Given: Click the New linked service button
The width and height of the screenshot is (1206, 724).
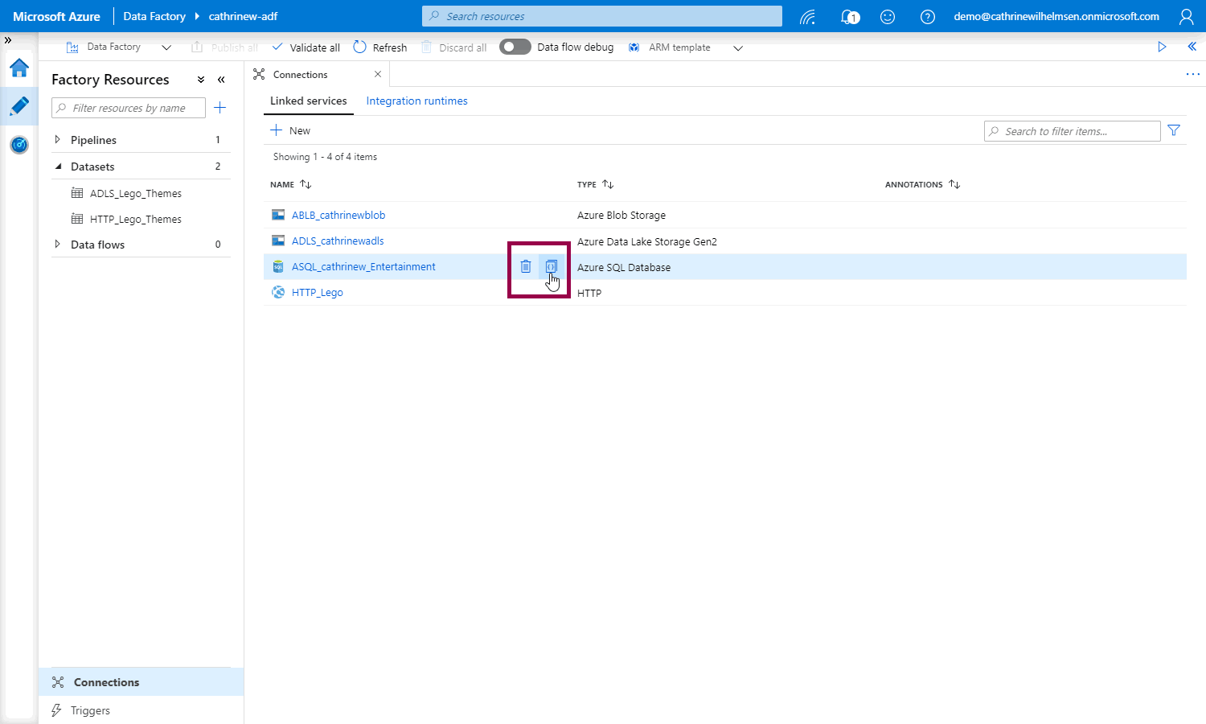Looking at the screenshot, I should [x=290, y=130].
